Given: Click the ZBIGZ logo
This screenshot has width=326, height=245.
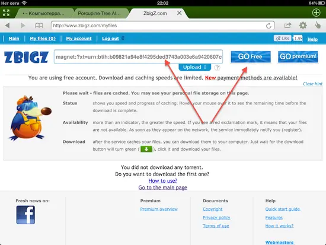Looking at the screenshot, I should 26,57.
